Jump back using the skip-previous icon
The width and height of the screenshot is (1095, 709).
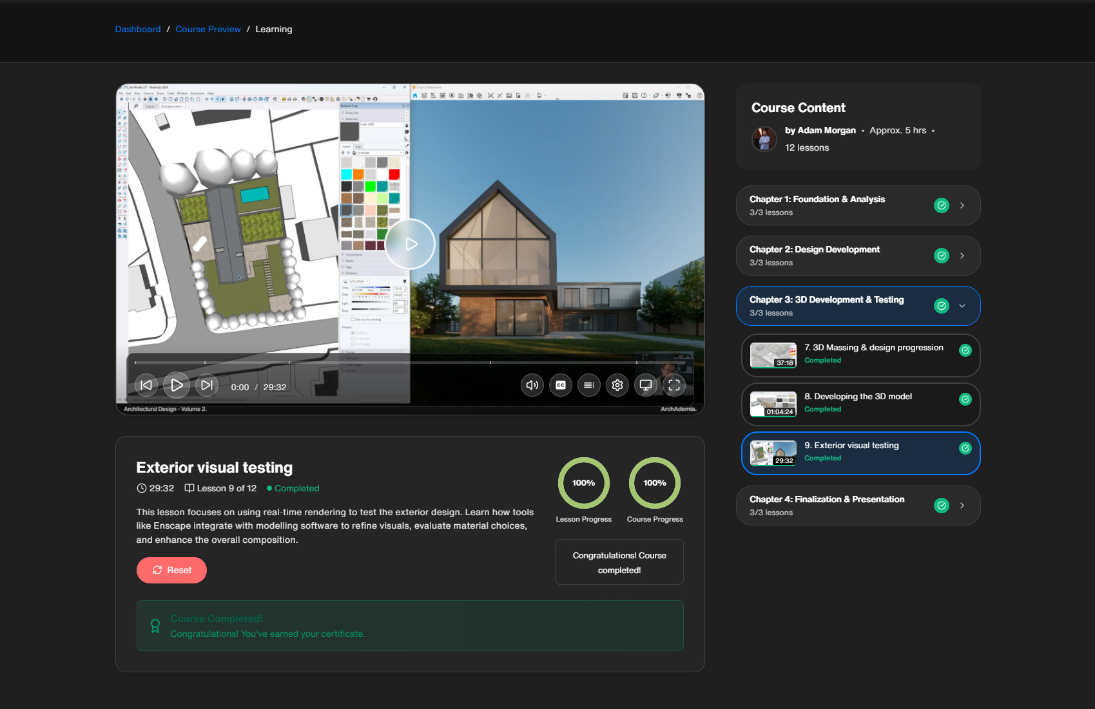[x=146, y=384]
